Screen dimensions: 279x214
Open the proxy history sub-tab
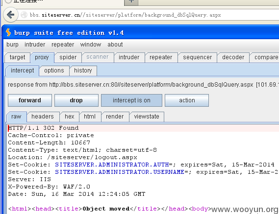[x=83, y=71]
